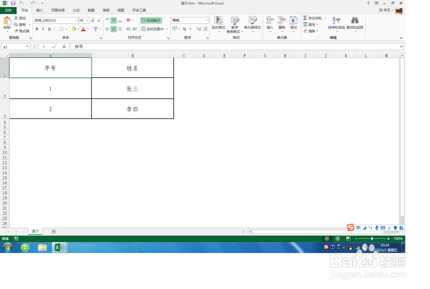Decrease font size with the small A icon

[99, 21]
